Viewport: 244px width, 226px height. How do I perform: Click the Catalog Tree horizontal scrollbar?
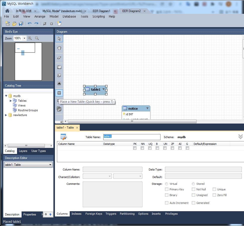click(26, 146)
